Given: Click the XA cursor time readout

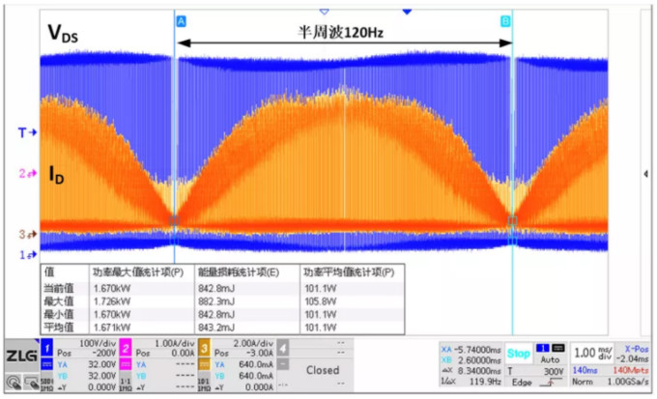Looking at the screenshot, I should [471, 348].
